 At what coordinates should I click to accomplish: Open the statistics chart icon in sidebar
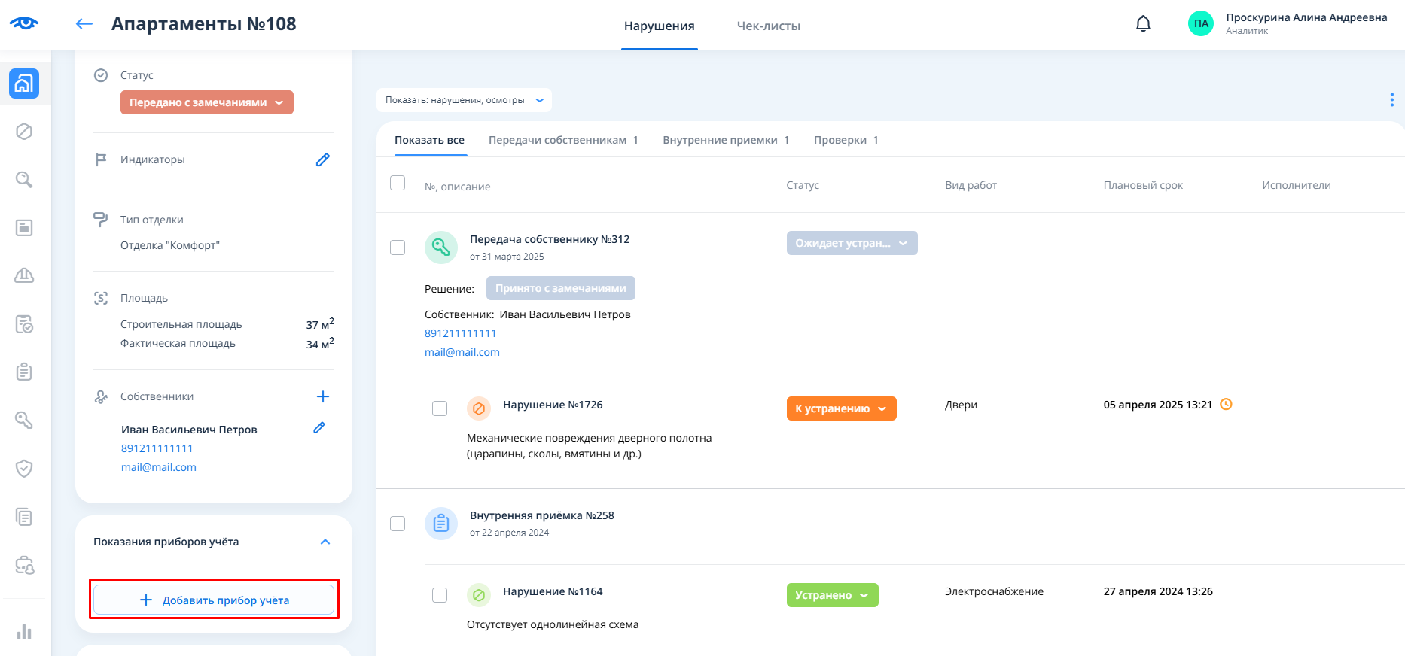click(24, 631)
